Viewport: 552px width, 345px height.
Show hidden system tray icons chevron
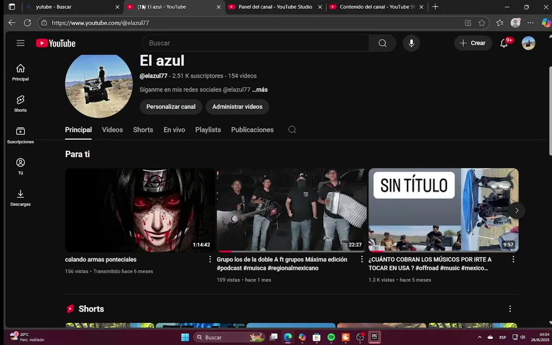[480, 337]
